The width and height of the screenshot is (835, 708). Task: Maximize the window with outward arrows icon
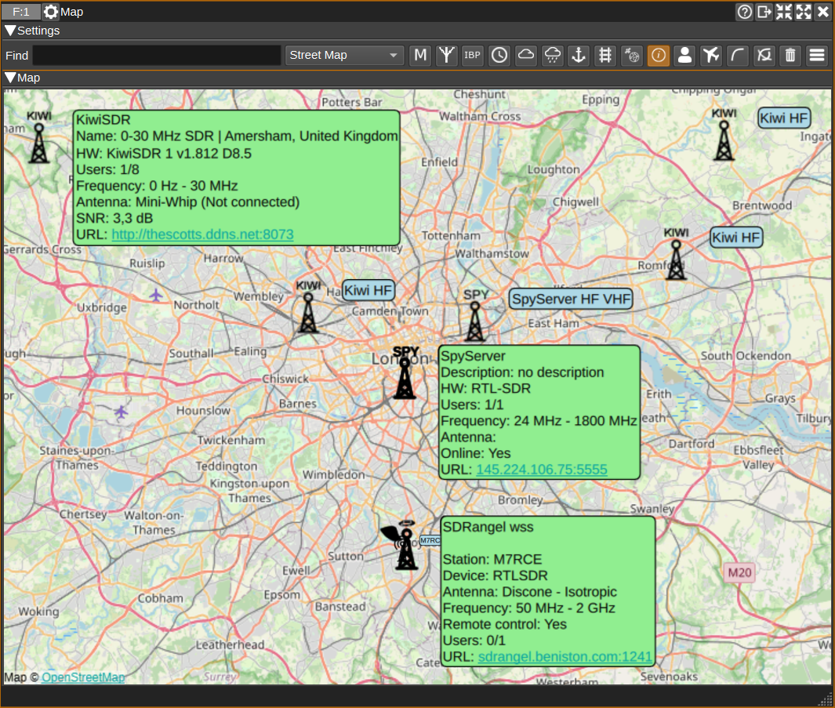804,12
